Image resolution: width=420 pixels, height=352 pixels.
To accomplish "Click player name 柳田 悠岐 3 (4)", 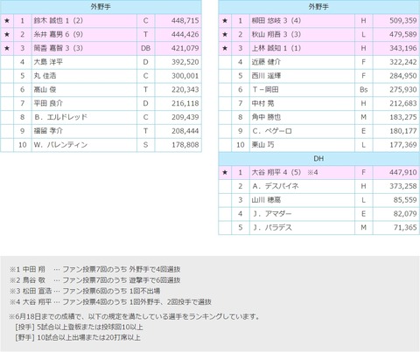I will click(x=276, y=21).
